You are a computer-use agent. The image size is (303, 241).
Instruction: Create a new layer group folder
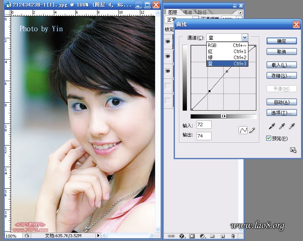pyautogui.click(x=212, y=236)
